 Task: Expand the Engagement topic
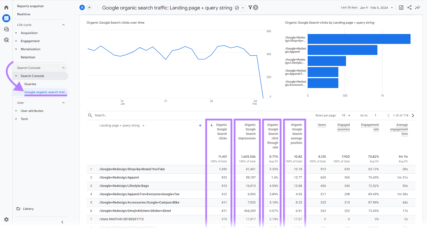coord(16,41)
